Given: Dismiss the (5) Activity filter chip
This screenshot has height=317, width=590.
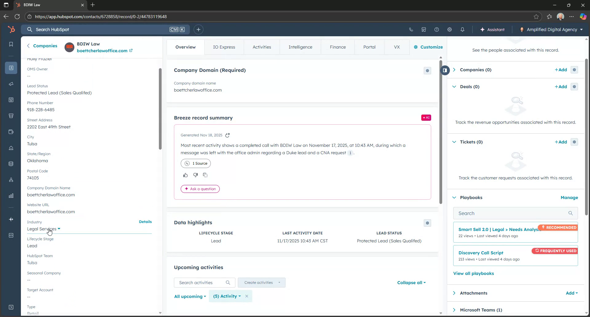Looking at the screenshot, I should coord(247,296).
